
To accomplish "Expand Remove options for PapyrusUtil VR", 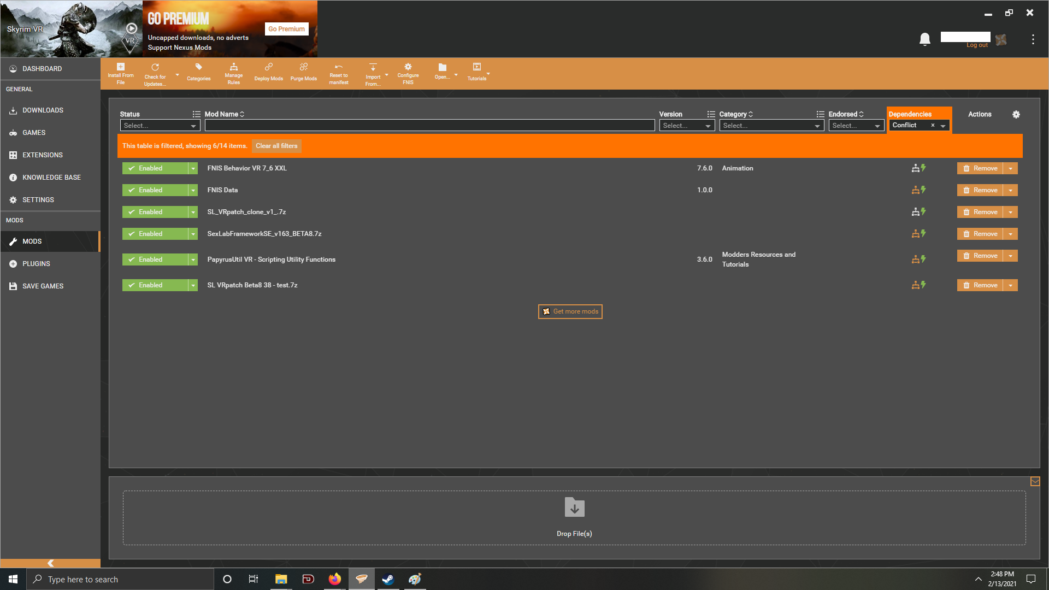I will 1011,256.
